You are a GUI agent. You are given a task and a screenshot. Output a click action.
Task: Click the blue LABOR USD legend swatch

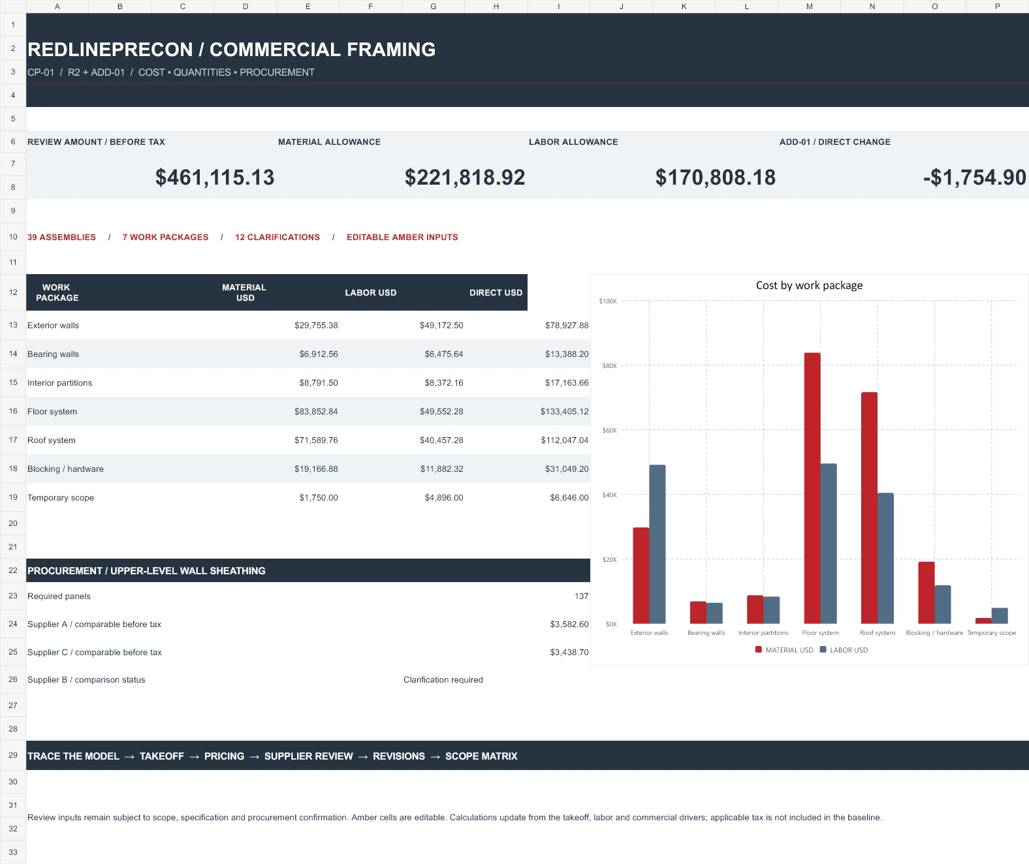click(823, 650)
